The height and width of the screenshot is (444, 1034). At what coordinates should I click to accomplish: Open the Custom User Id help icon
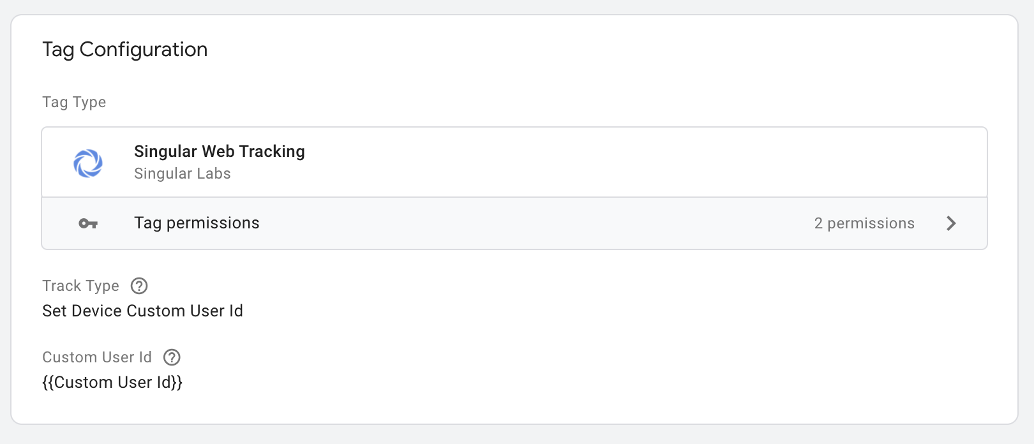pos(172,357)
